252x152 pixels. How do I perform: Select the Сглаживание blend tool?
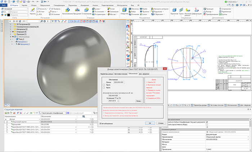[x=86, y=11]
